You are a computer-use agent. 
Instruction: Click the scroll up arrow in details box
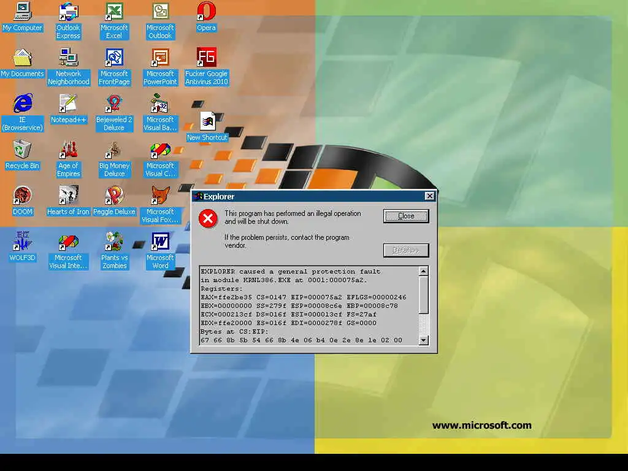423,272
